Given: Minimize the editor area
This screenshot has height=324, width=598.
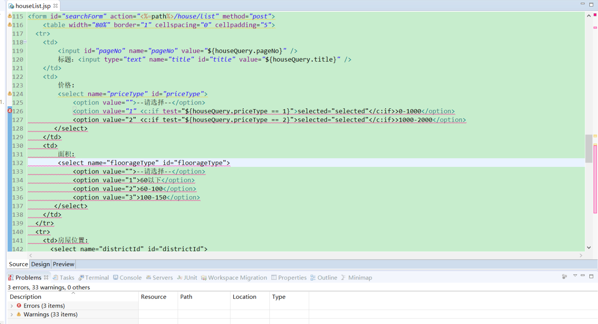Looking at the screenshot, I should 583,4.
